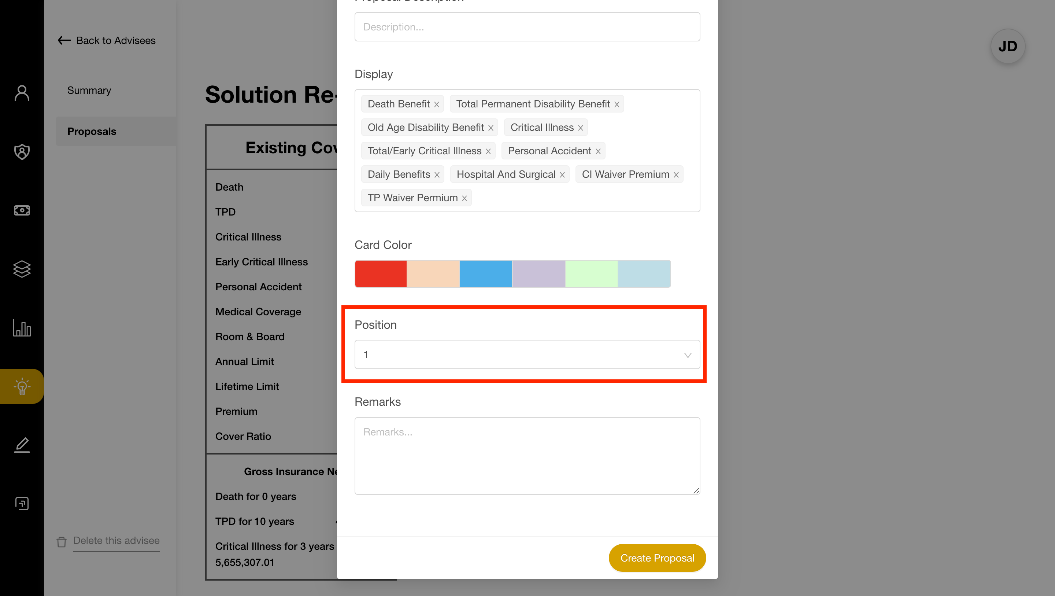Select the blue card color swatch
Viewport: 1055px width, 596px height.
pos(486,273)
